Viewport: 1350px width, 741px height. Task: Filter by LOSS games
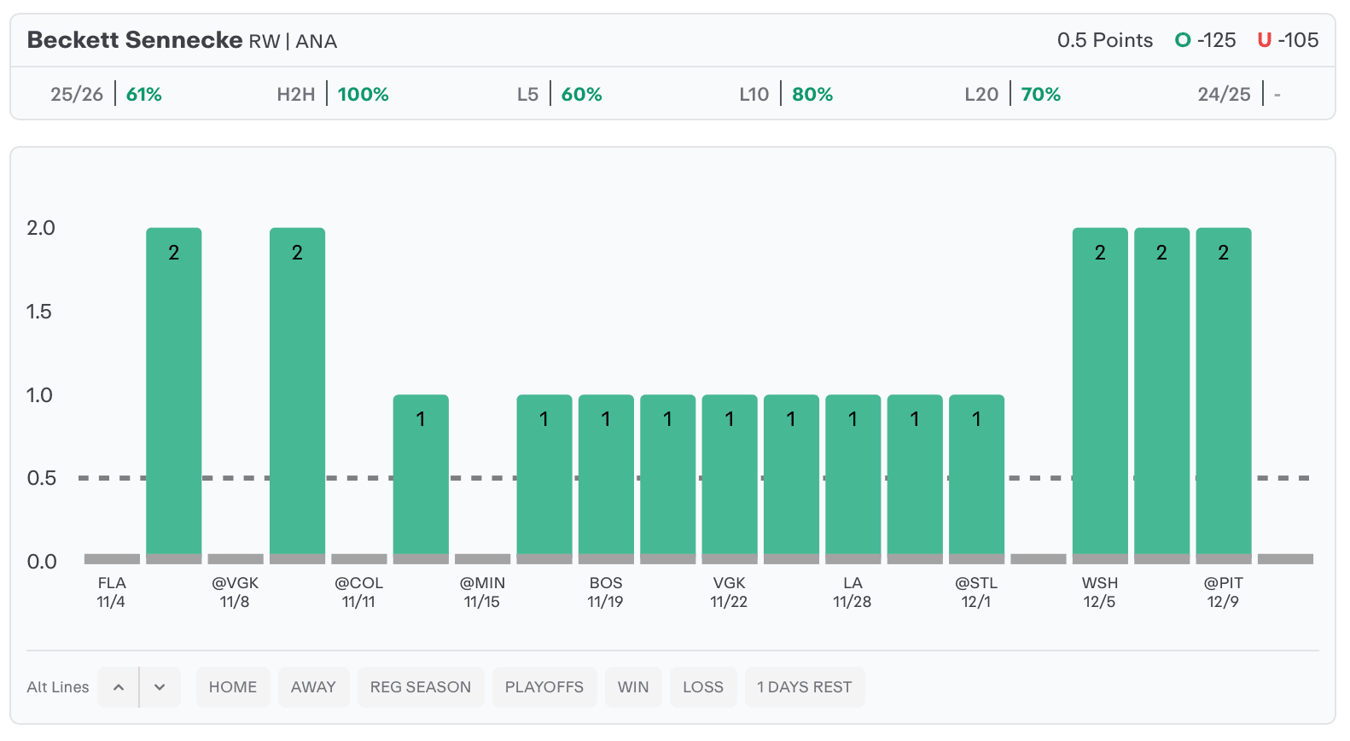pos(702,687)
